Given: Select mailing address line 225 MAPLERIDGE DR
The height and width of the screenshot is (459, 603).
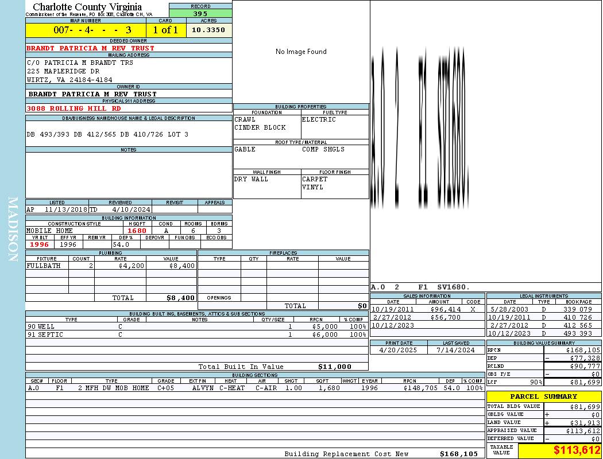Looking at the screenshot, I should click(x=63, y=71).
